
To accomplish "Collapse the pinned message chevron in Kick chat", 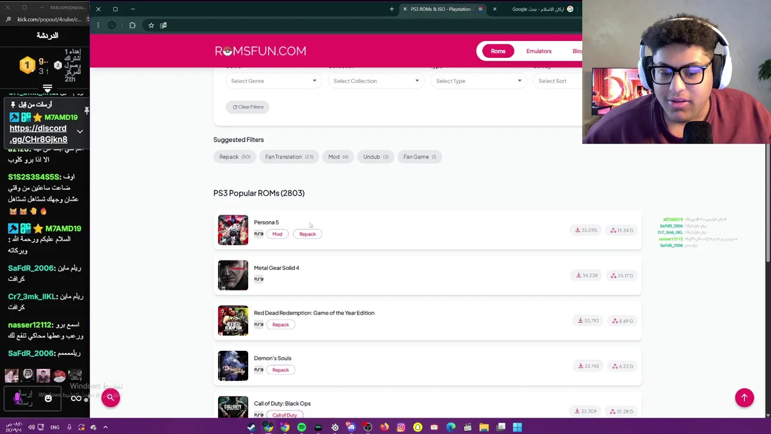I will (x=80, y=131).
